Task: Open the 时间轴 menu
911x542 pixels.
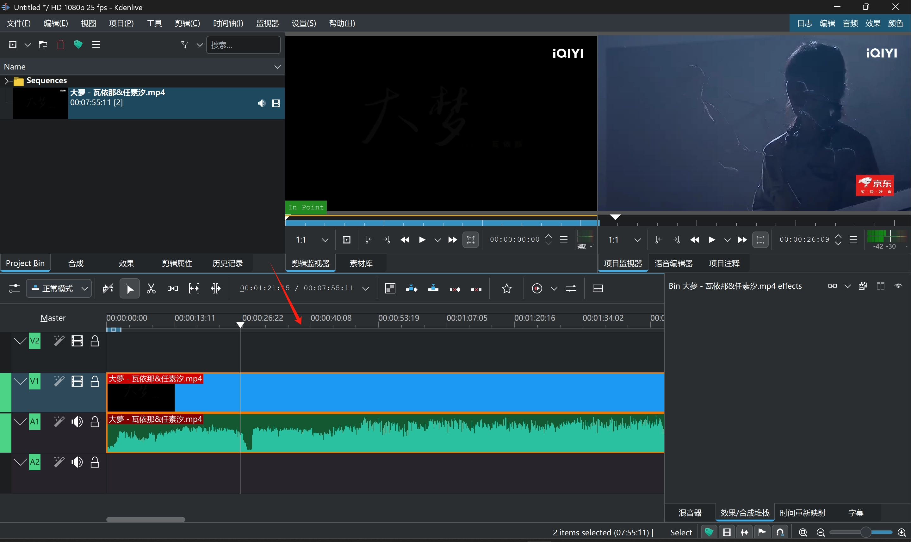Action: (228, 23)
